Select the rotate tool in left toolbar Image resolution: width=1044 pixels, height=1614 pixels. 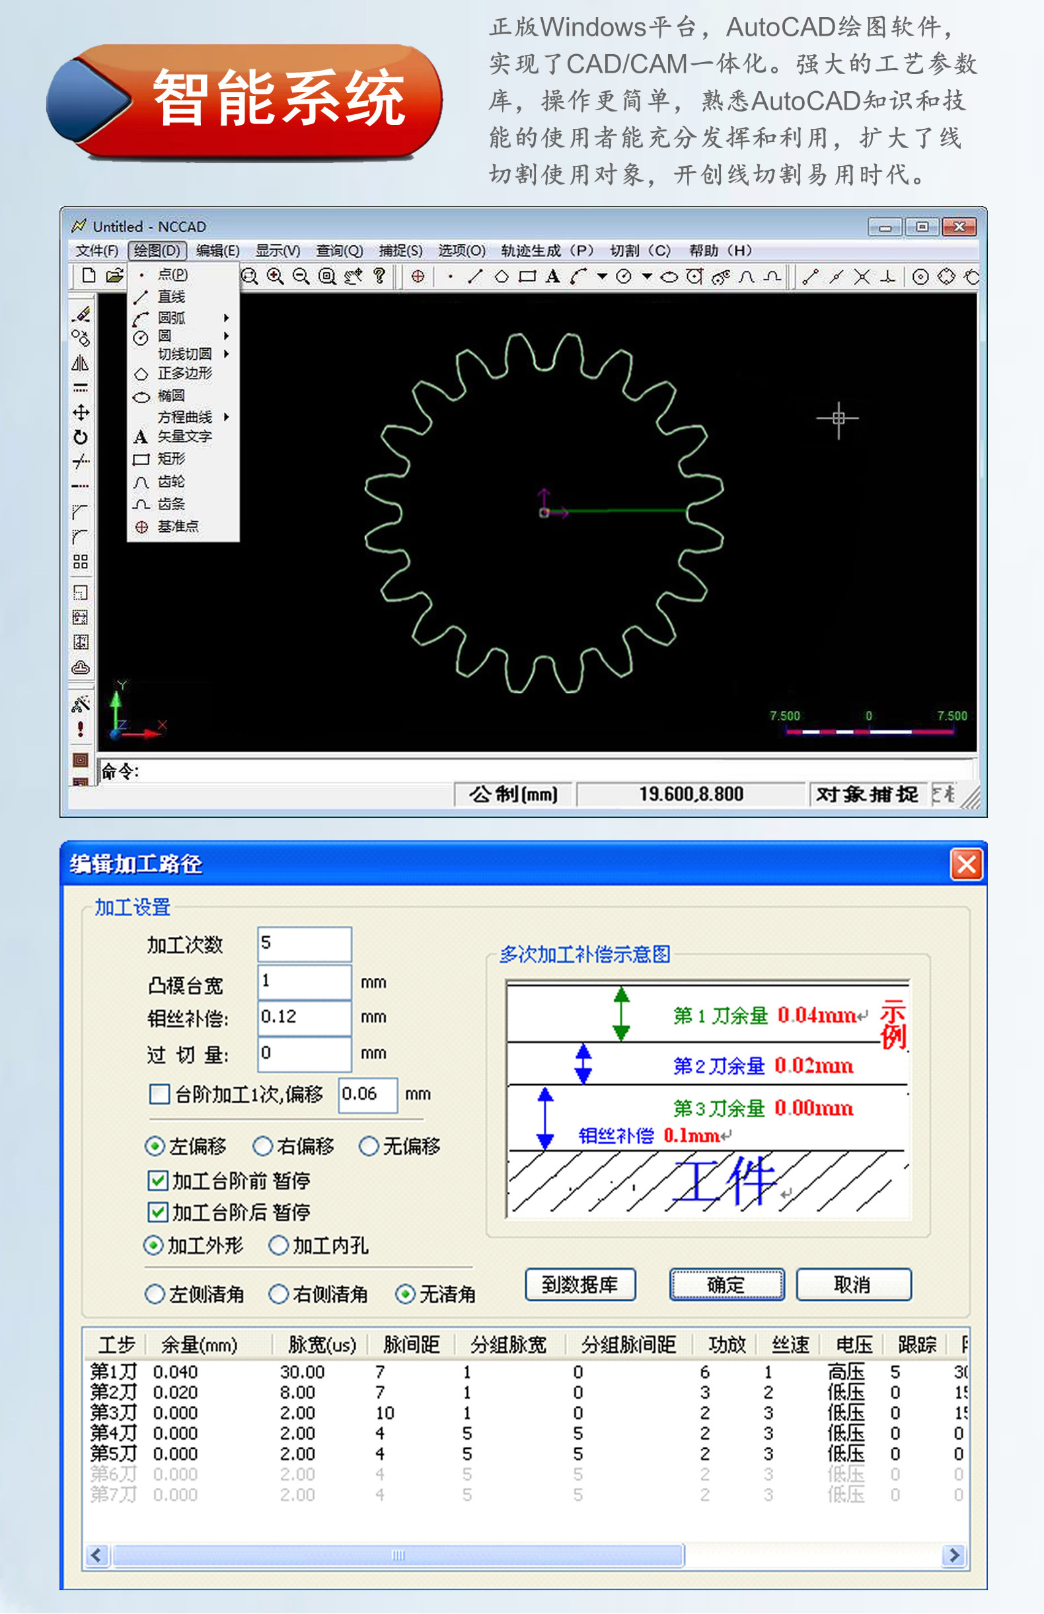[x=81, y=437]
